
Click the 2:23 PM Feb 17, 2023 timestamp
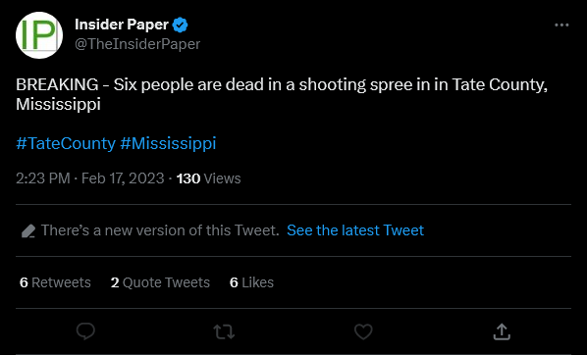pyautogui.click(x=90, y=178)
